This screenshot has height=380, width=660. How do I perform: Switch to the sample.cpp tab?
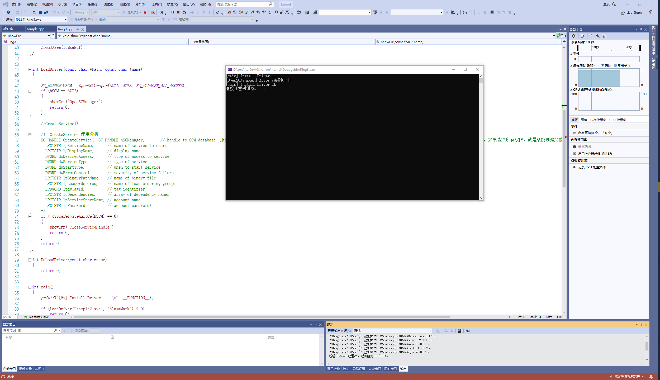point(35,29)
